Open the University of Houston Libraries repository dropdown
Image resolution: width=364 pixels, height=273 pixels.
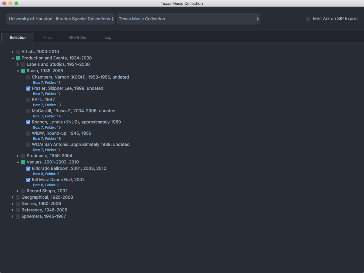click(x=61, y=19)
